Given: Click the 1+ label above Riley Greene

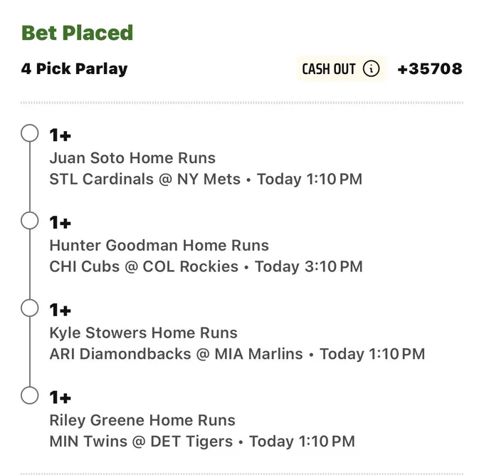Looking at the screenshot, I should pyautogui.click(x=60, y=397).
